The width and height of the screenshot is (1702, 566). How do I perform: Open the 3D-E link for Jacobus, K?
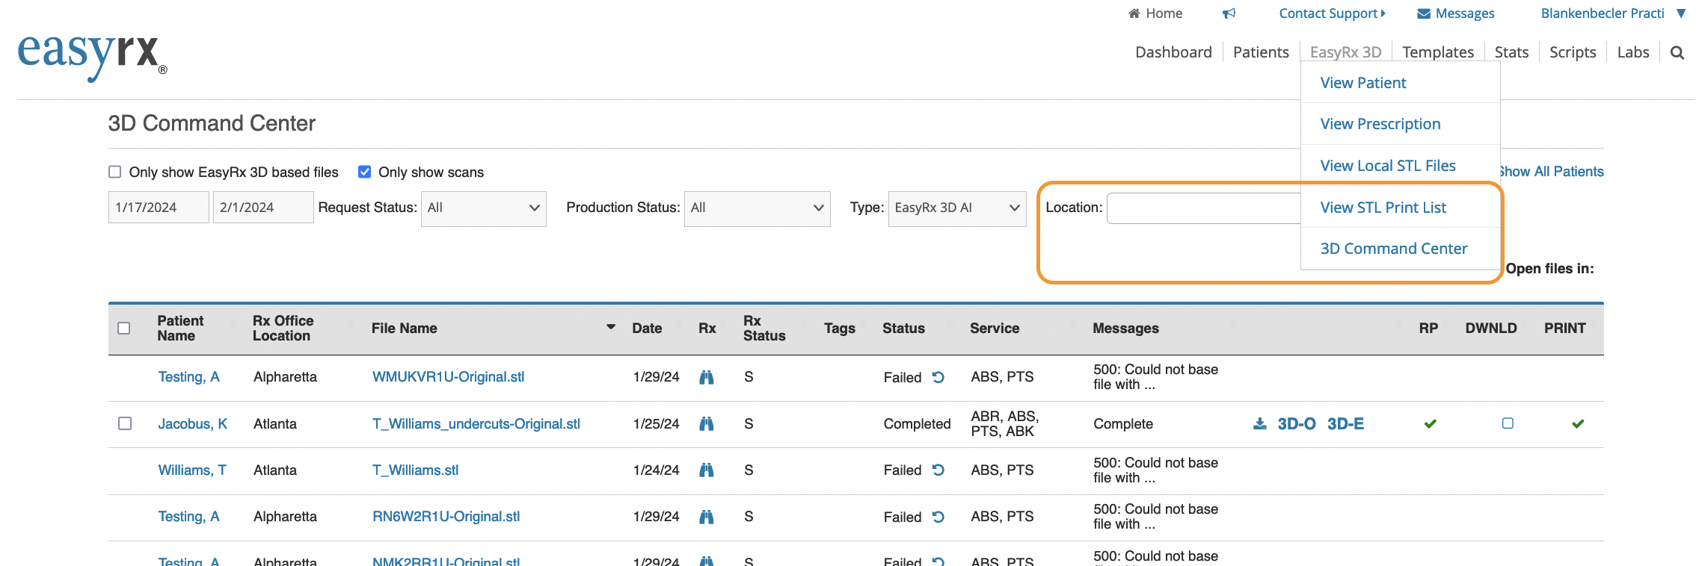1345,424
